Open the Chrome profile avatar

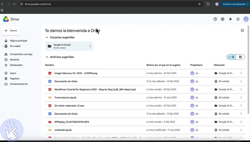(x=217, y=4)
